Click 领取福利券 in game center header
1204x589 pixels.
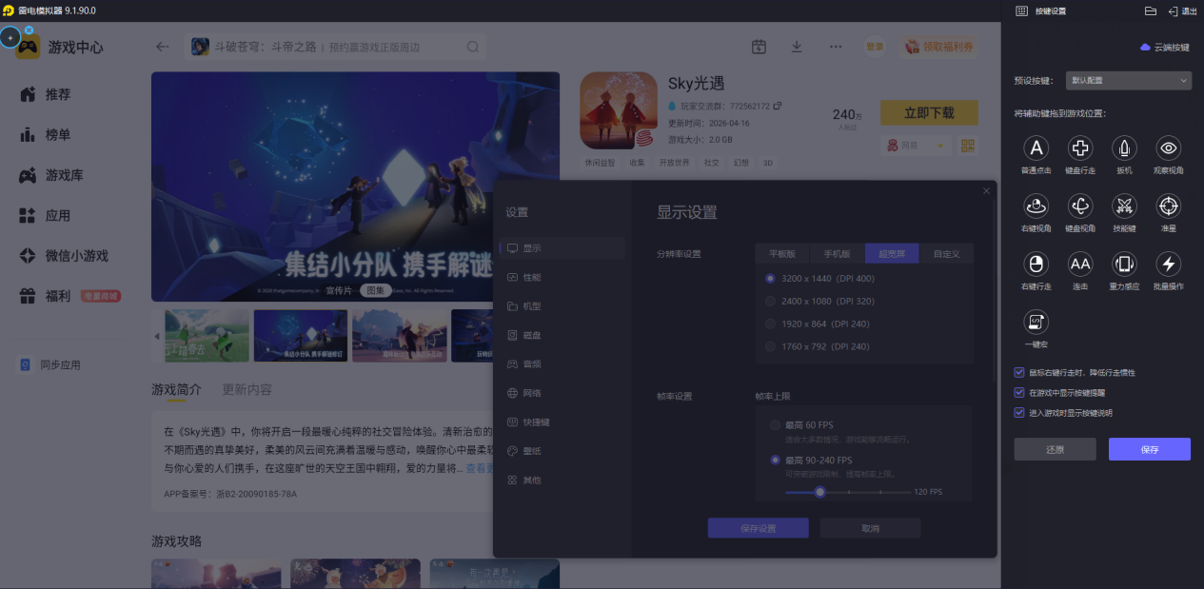click(x=938, y=47)
